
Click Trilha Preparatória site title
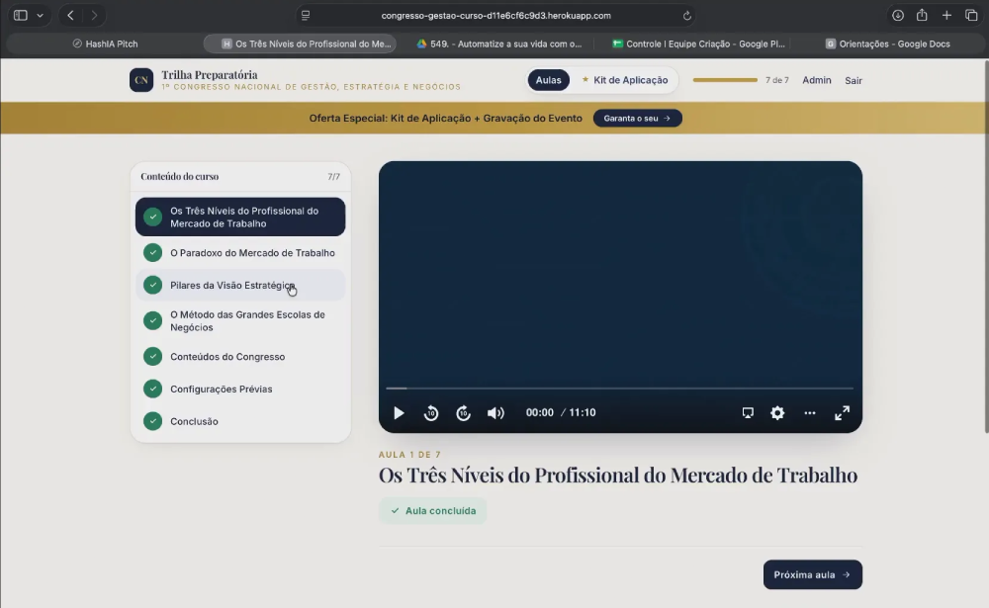click(210, 74)
